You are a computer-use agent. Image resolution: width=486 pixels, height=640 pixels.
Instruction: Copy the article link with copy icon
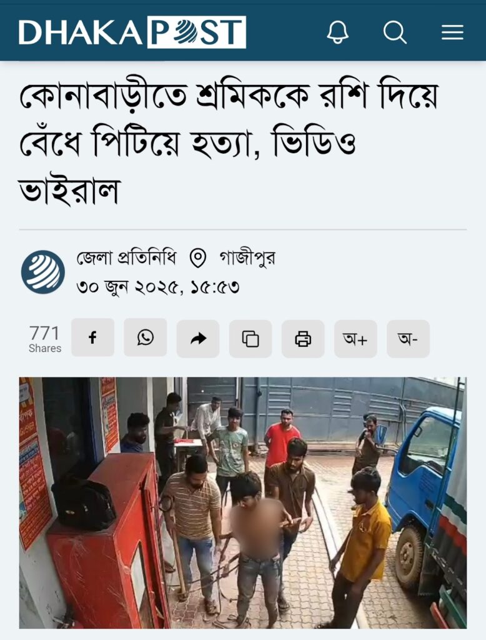(x=250, y=339)
